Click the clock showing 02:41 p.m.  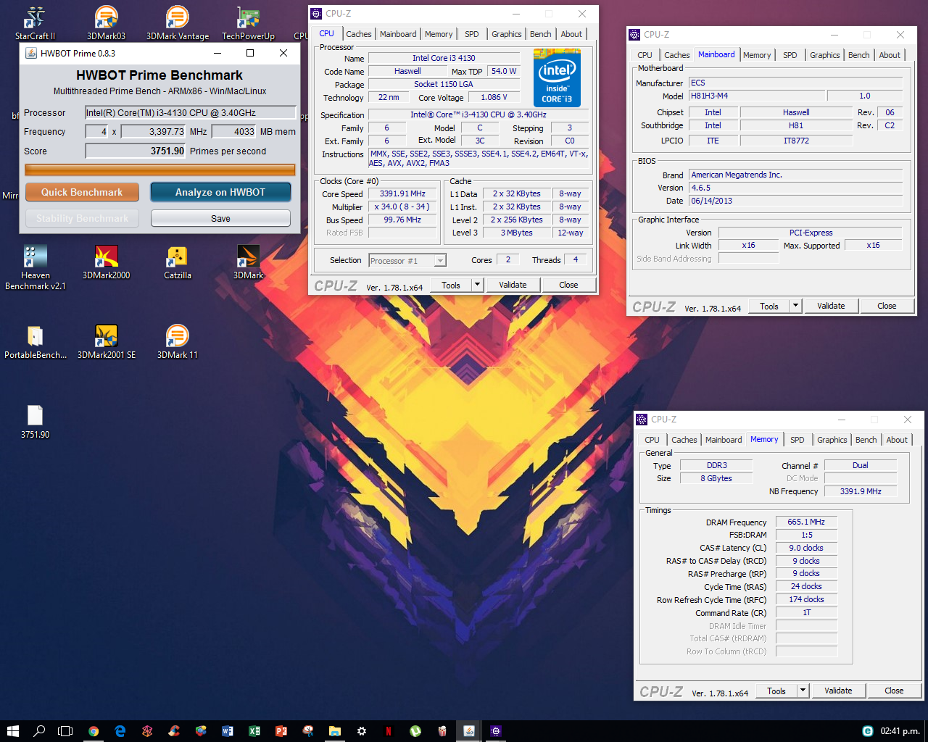[900, 731]
